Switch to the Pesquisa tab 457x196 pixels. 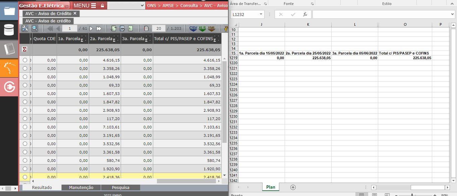click(120, 188)
